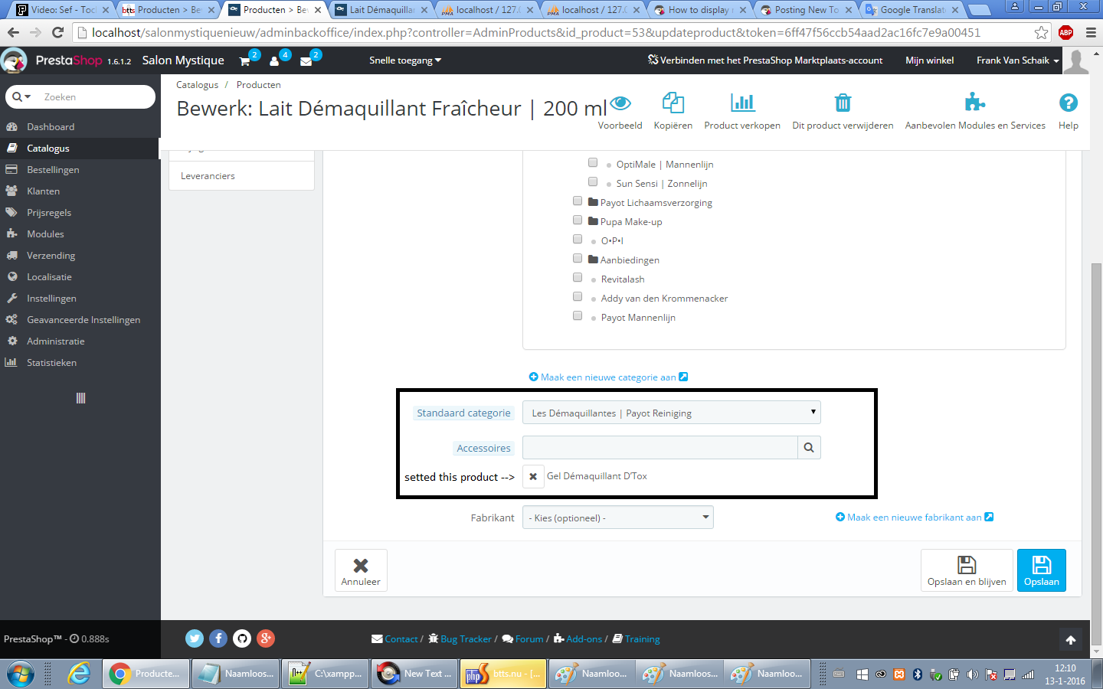Screen dimensions: 1103x689
Task: Check the Revitalash category
Action: coord(578,277)
